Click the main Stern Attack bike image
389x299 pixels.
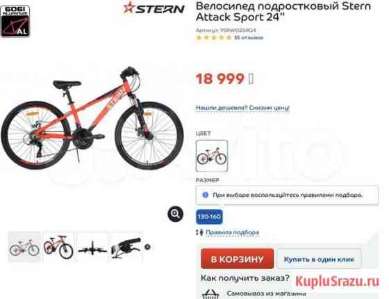click(x=92, y=118)
